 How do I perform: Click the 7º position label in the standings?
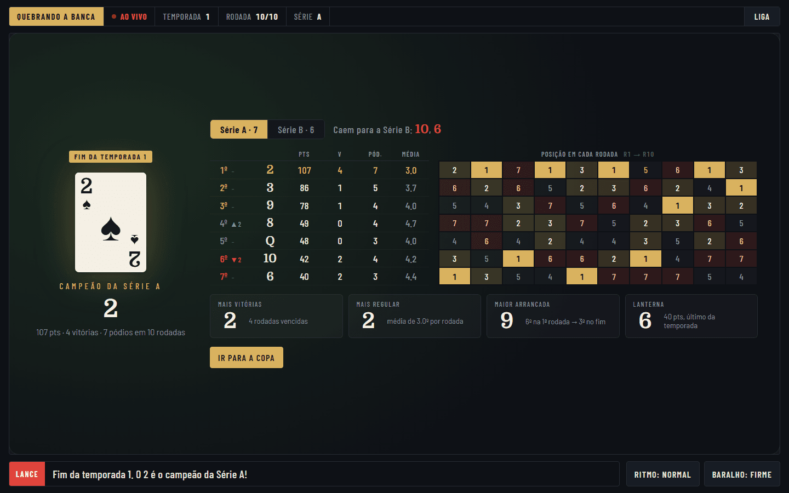(x=224, y=277)
